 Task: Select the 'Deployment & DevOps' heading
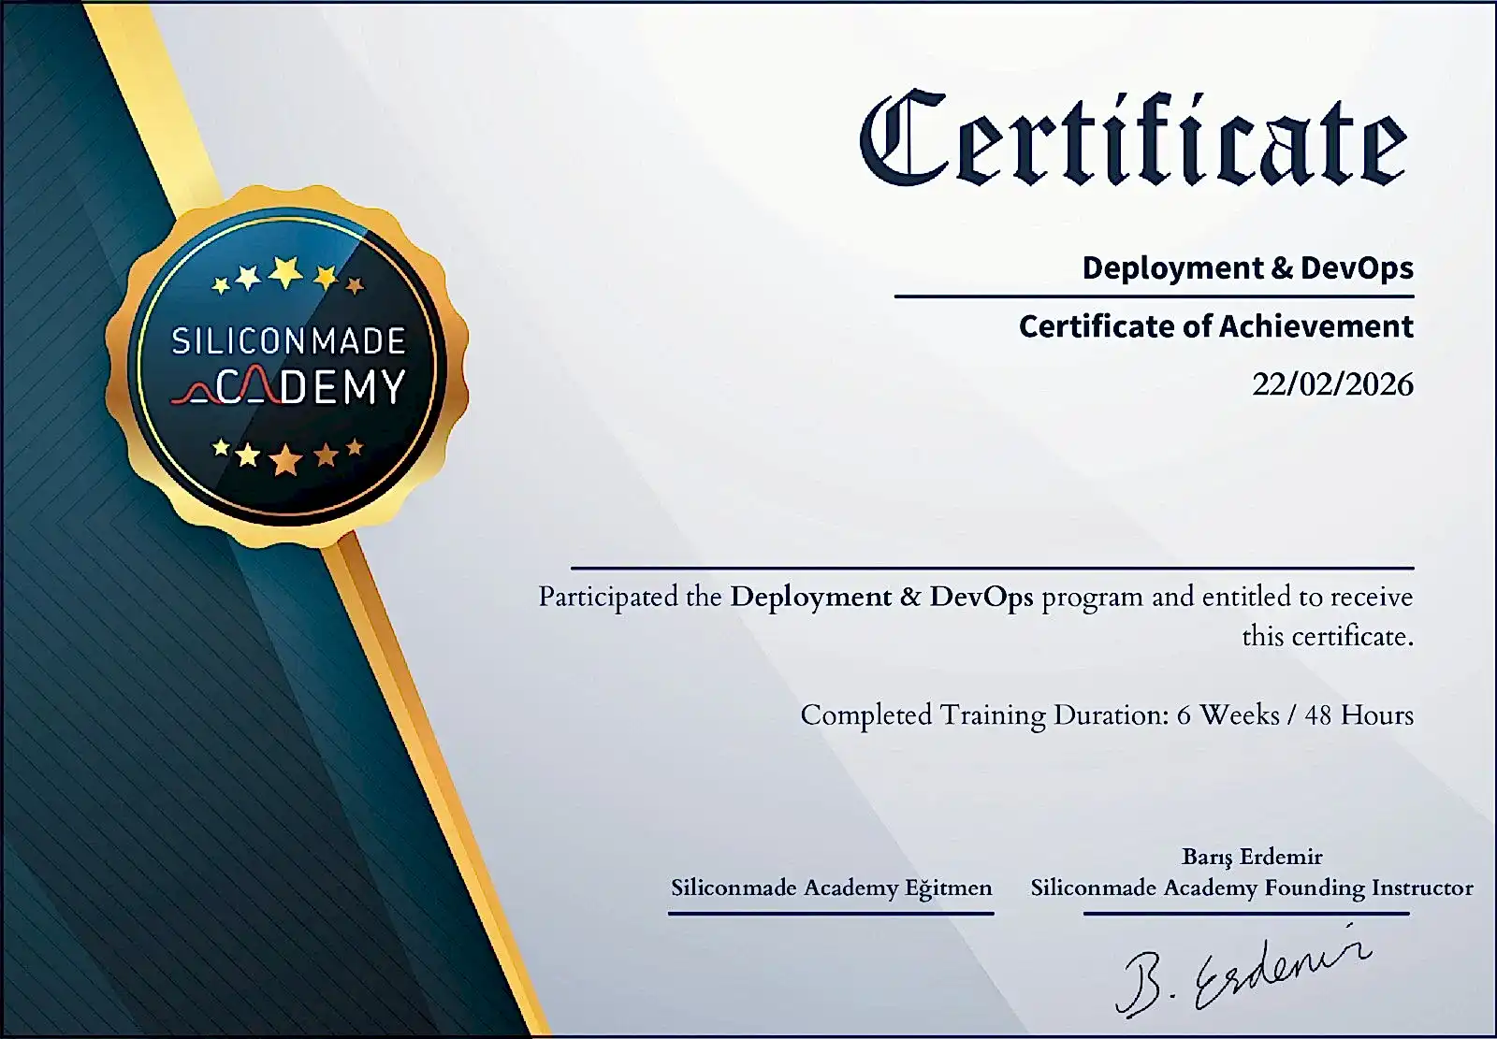point(1247,268)
